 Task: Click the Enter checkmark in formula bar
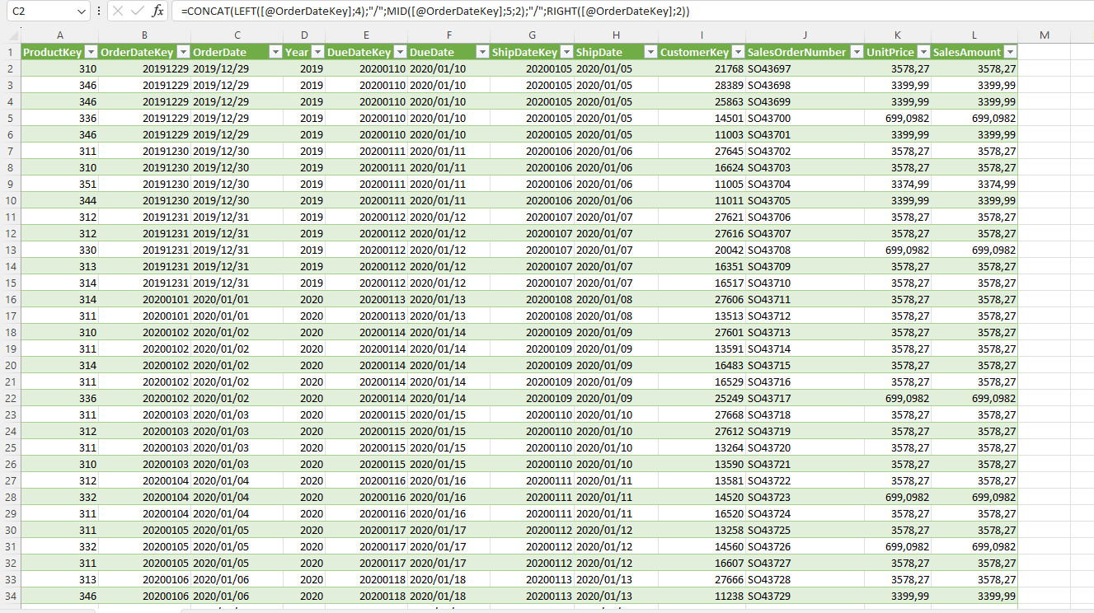(137, 12)
